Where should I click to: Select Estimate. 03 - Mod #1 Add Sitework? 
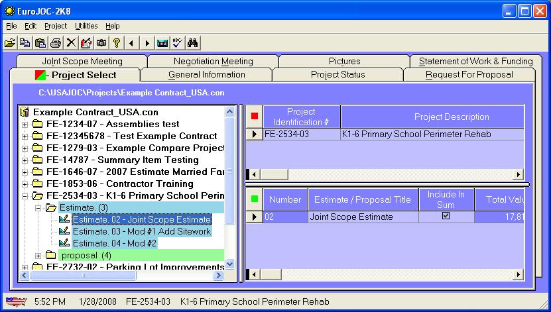click(x=141, y=231)
